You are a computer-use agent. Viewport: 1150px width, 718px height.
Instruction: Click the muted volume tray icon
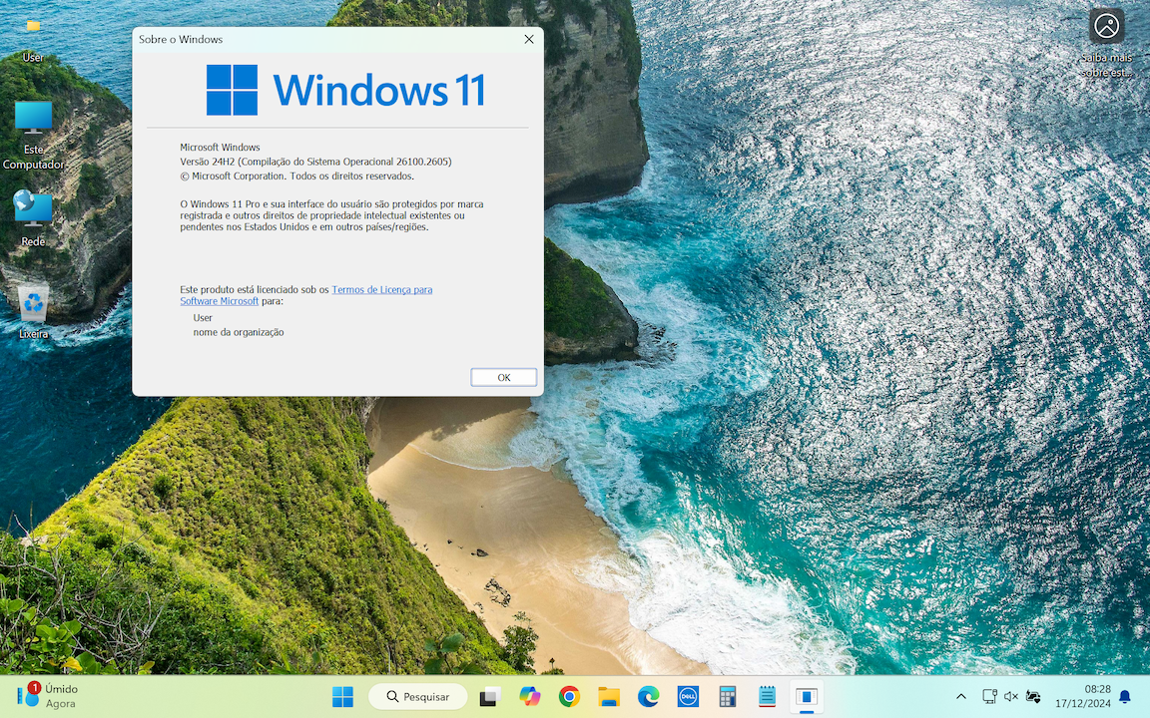click(1010, 697)
